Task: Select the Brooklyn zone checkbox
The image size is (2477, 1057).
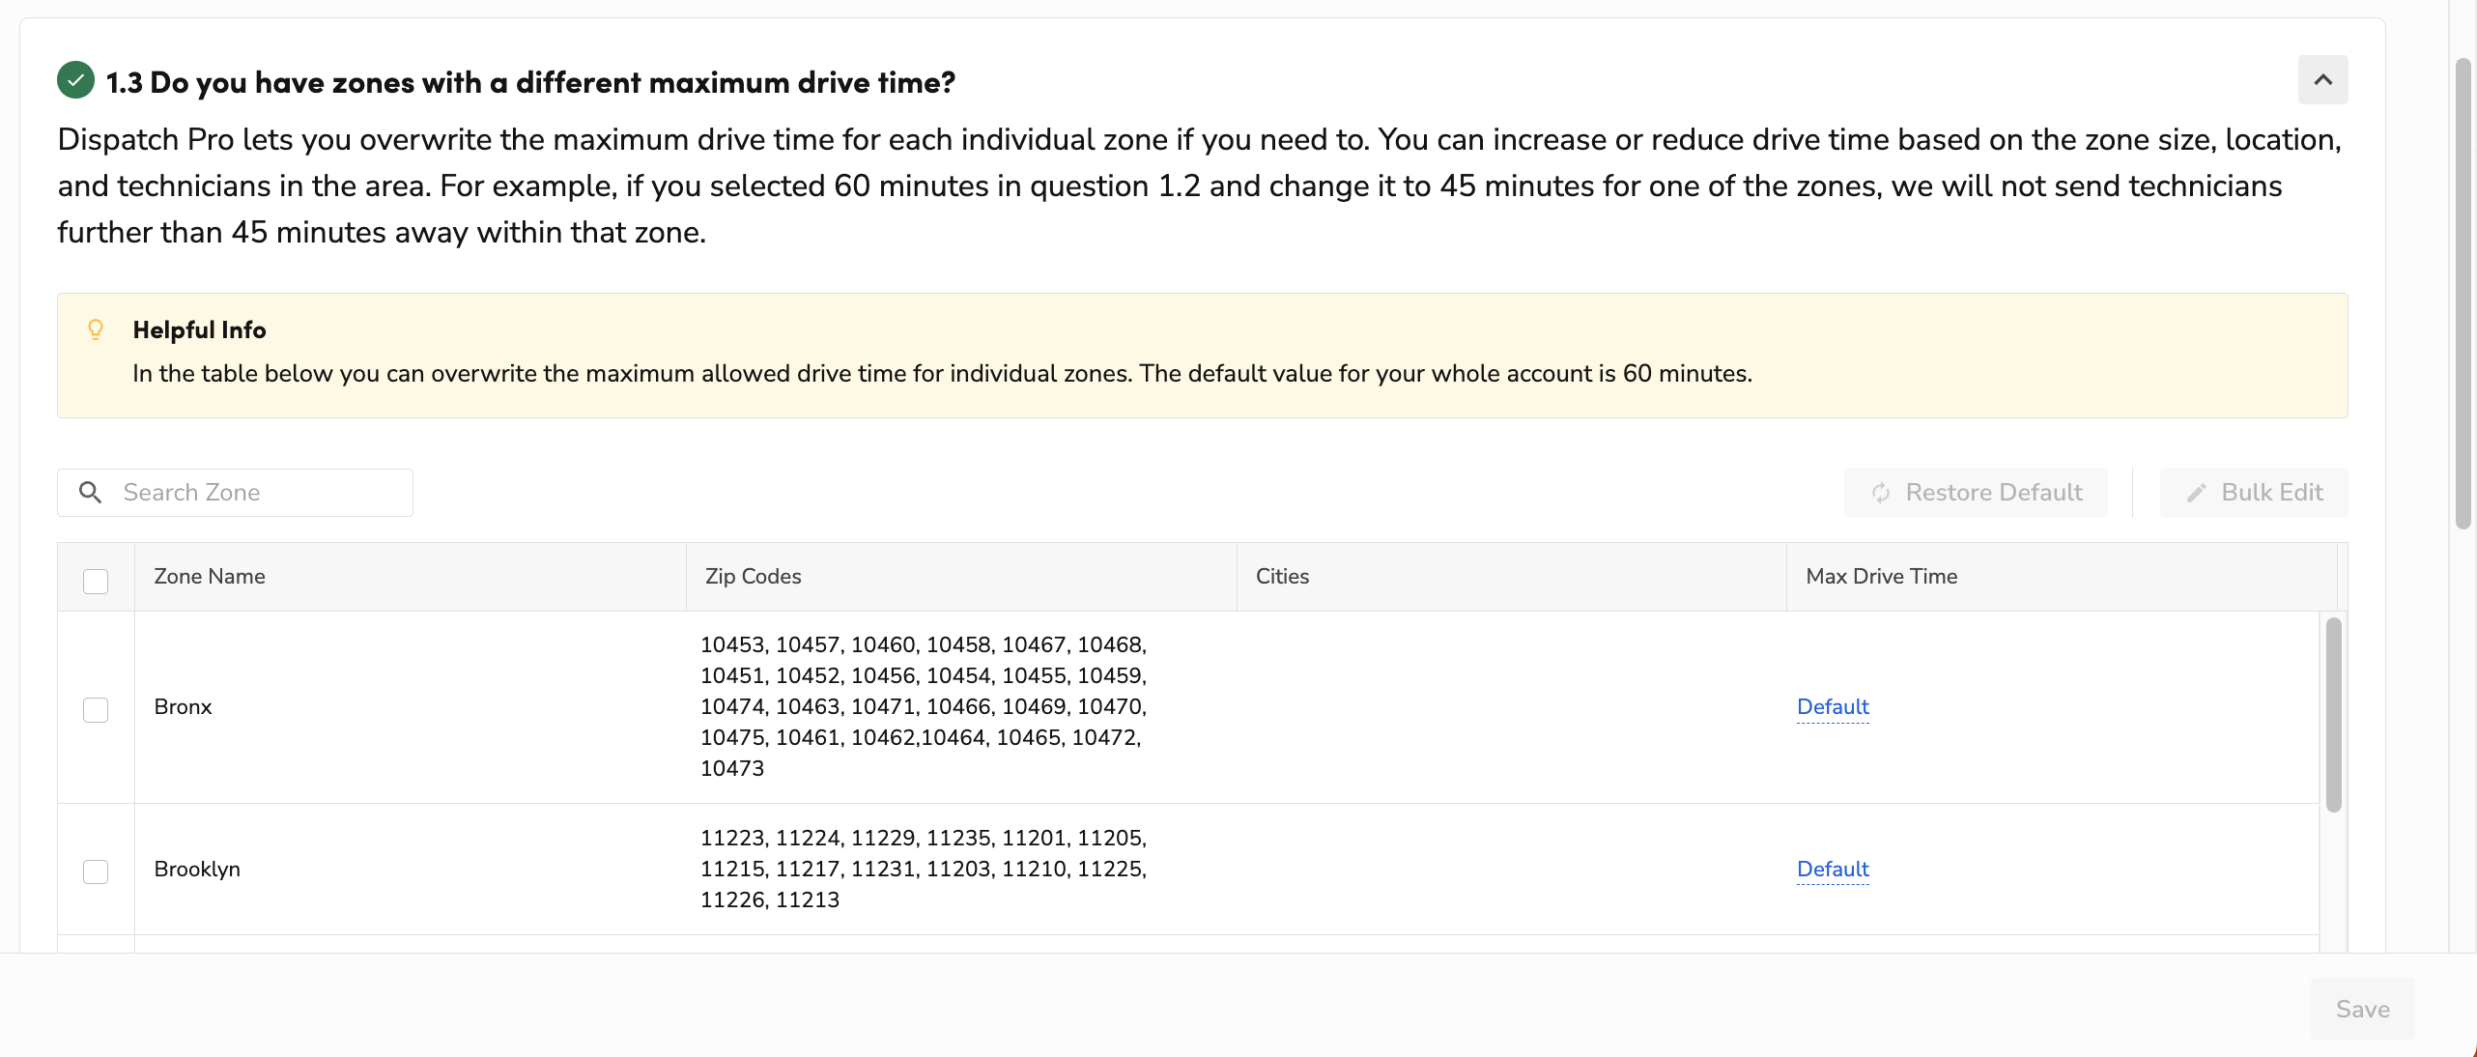Action: [x=96, y=871]
